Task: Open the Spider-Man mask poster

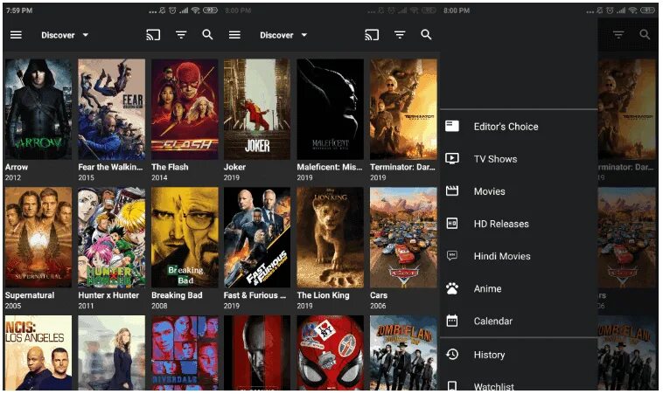Action: click(x=331, y=353)
